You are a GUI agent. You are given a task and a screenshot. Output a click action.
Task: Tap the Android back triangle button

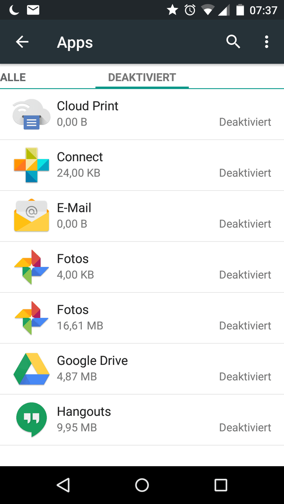63,485
